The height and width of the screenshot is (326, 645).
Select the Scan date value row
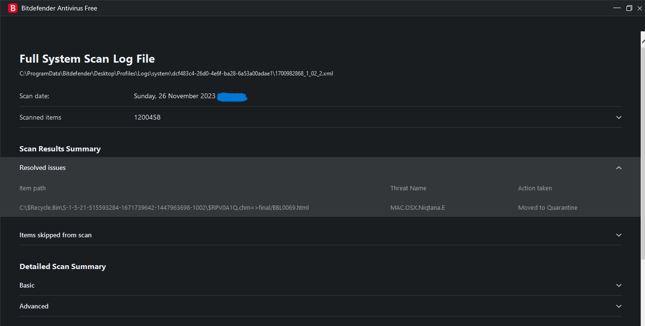pos(174,96)
